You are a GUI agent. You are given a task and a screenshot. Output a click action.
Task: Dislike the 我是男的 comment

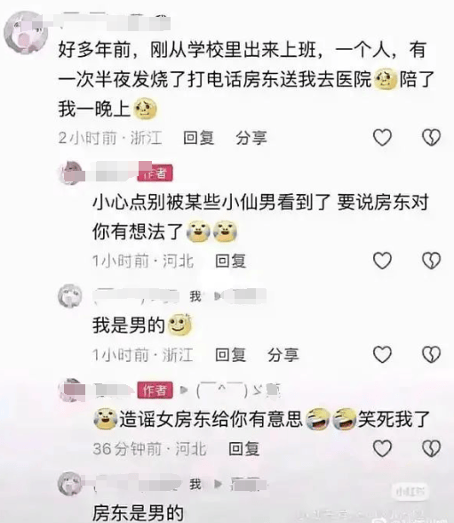click(x=431, y=354)
